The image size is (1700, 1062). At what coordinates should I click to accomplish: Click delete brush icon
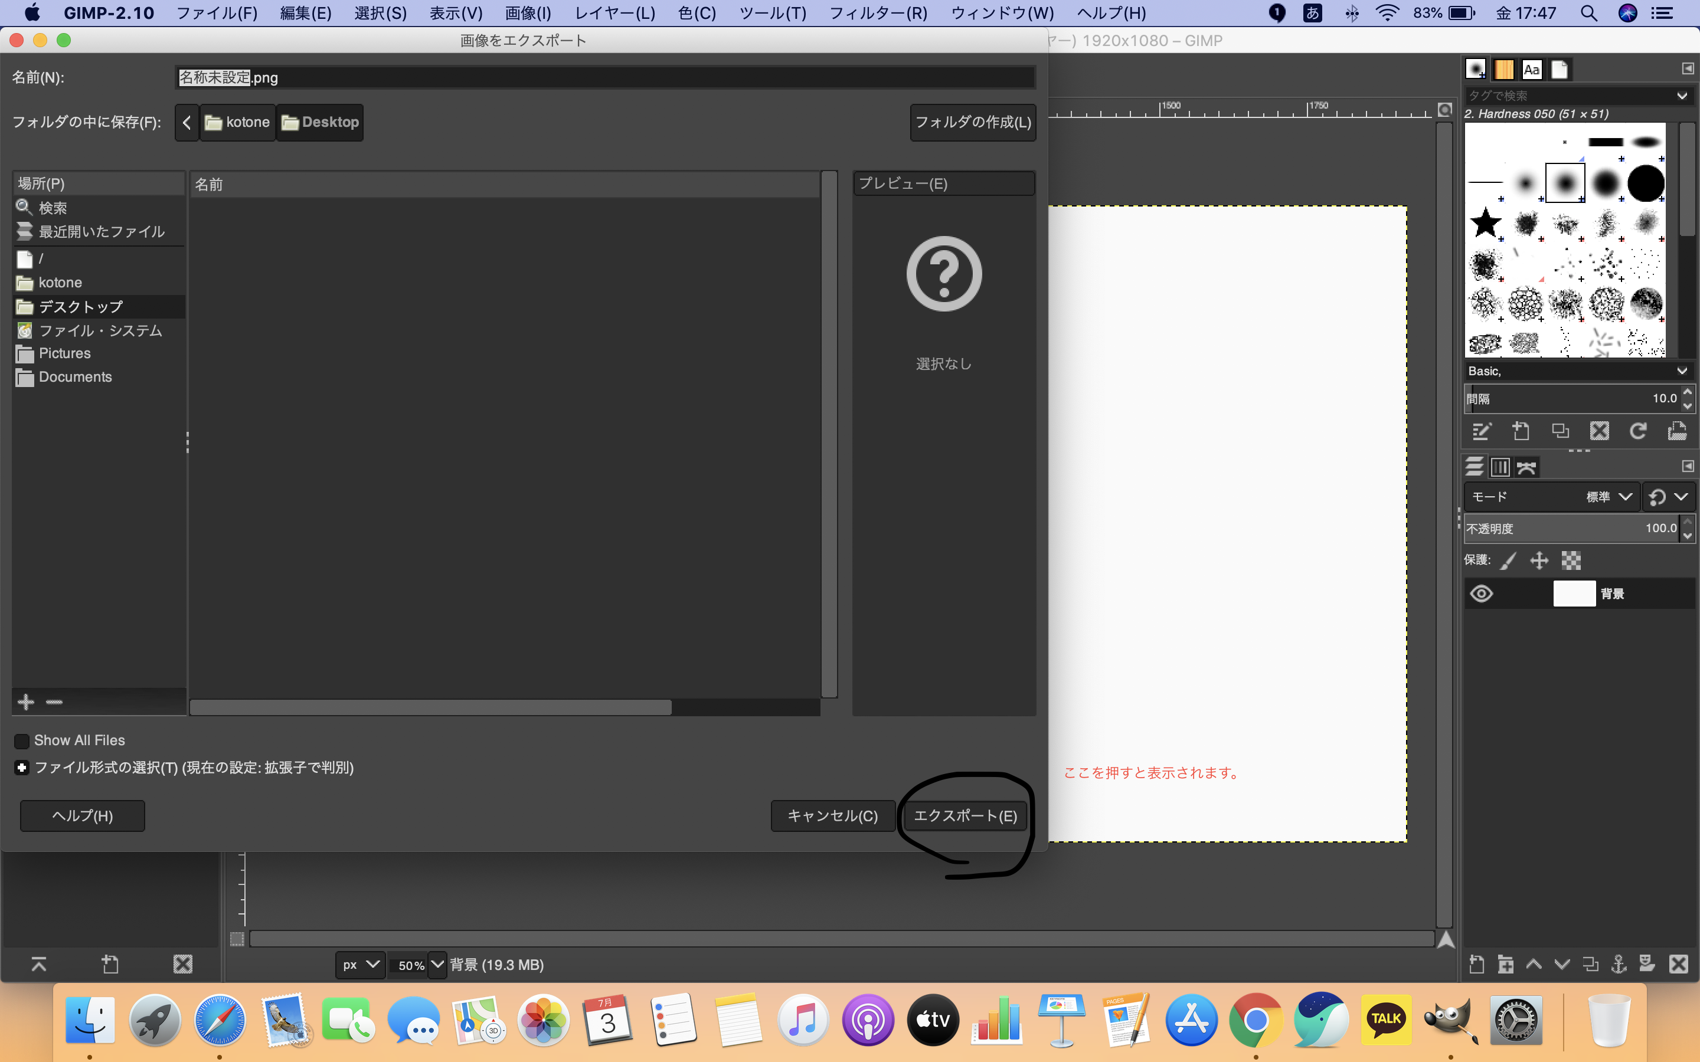point(1599,431)
